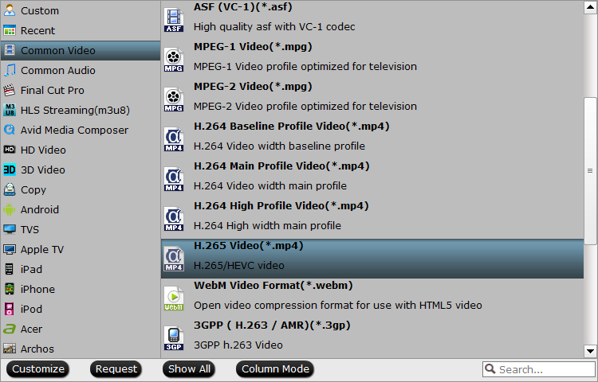598x382 pixels.
Task: Click the Customize button
Action: coord(38,369)
